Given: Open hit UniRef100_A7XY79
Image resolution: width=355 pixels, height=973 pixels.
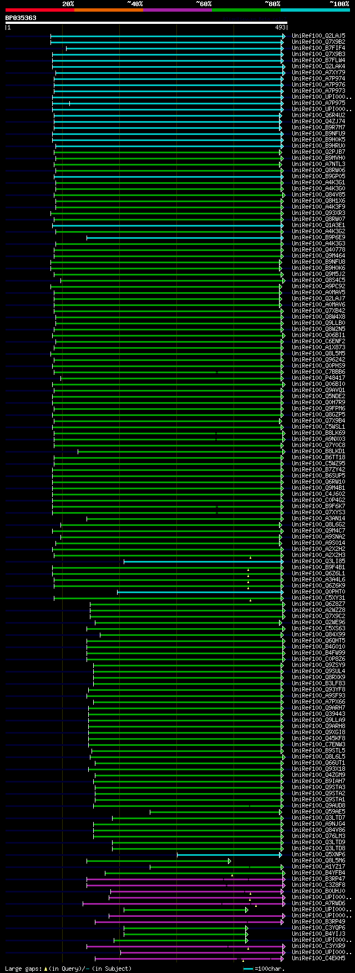Looking at the screenshot, I should [318, 72].
